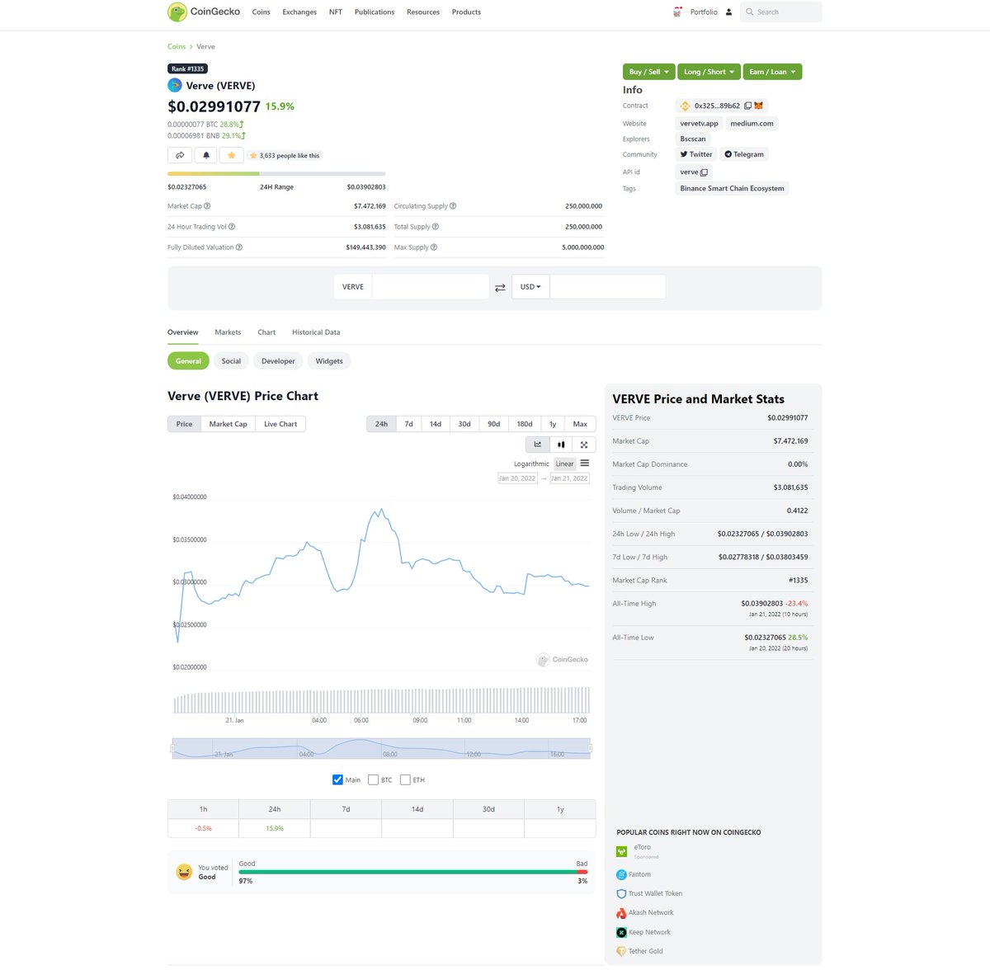This screenshot has height=970, width=990.
Task: Click the Good/Bad sentiment bar
Action: 412,872
